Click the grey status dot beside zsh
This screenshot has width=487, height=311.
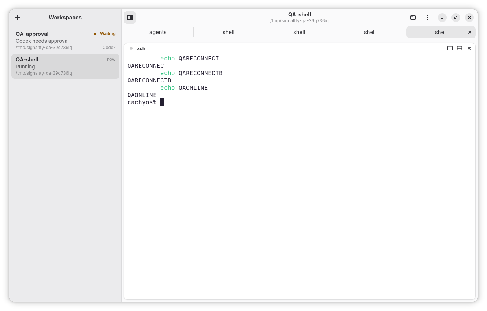[x=131, y=48]
